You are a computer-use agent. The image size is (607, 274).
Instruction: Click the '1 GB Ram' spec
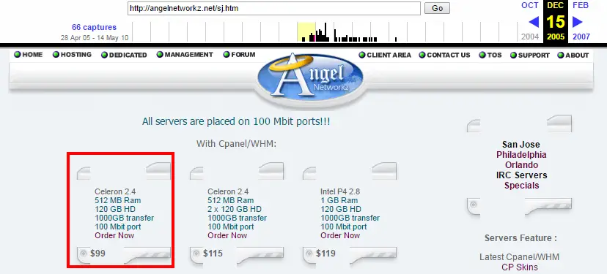pos(339,200)
